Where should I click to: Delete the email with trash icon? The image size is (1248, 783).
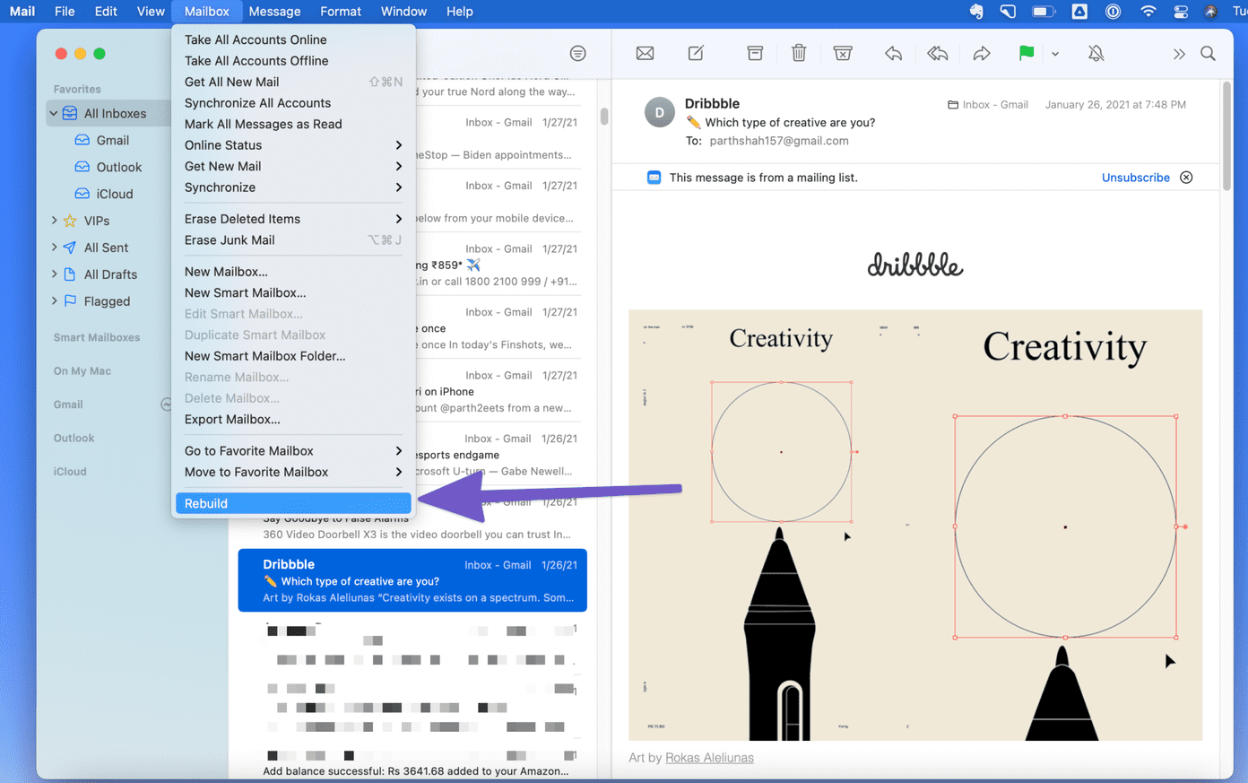coord(799,54)
